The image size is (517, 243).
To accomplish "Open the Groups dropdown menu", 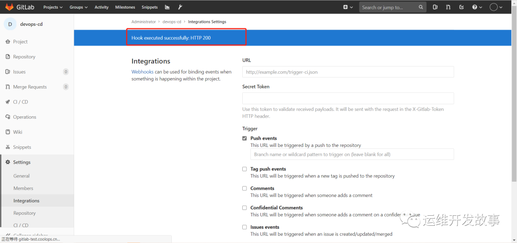I will 79,7.
